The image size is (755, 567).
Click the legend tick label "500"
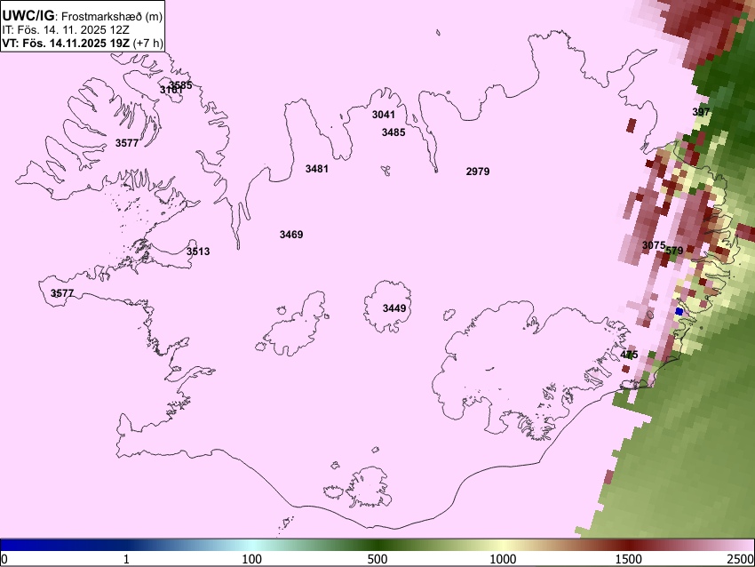click(x=377, y=559)
